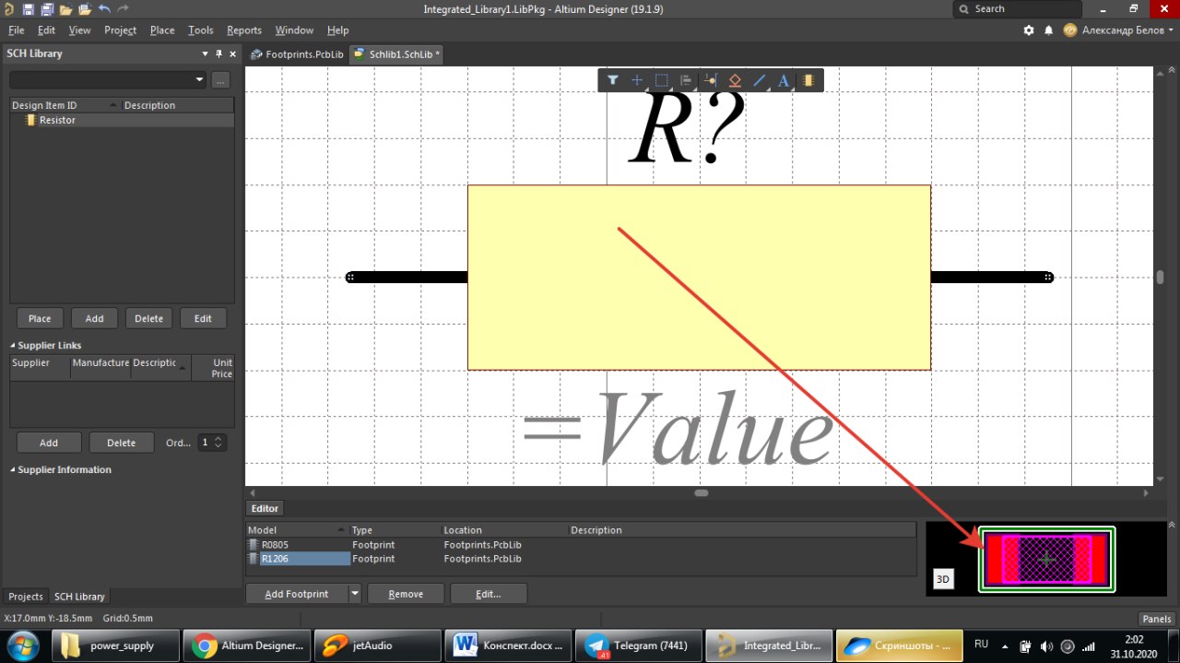Sort by Design Item ID column

[65, 105]
